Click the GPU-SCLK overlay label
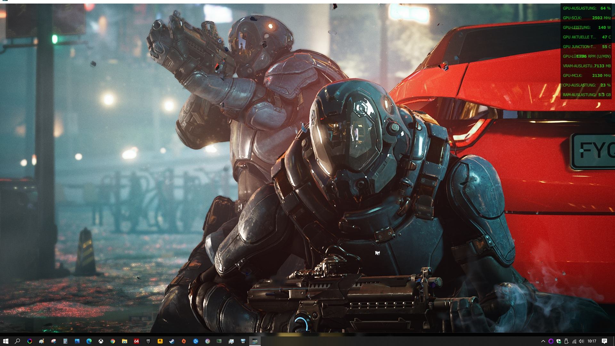The width and height of the screenshot is (615, 346). [x=572, y=18]
